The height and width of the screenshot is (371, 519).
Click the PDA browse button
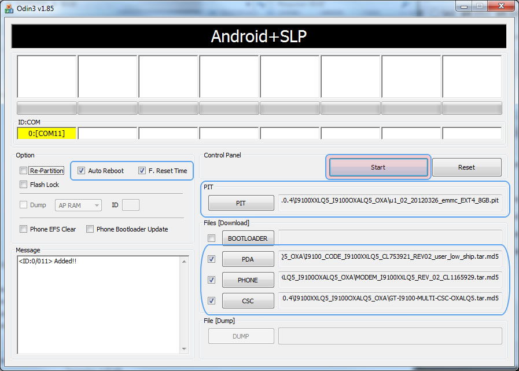248,259
